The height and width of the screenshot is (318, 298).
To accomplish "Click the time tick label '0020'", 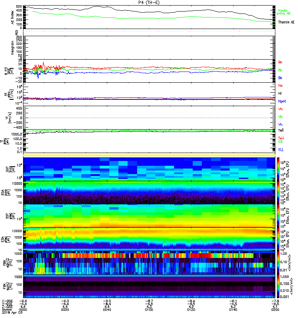I will click(65, 310).
